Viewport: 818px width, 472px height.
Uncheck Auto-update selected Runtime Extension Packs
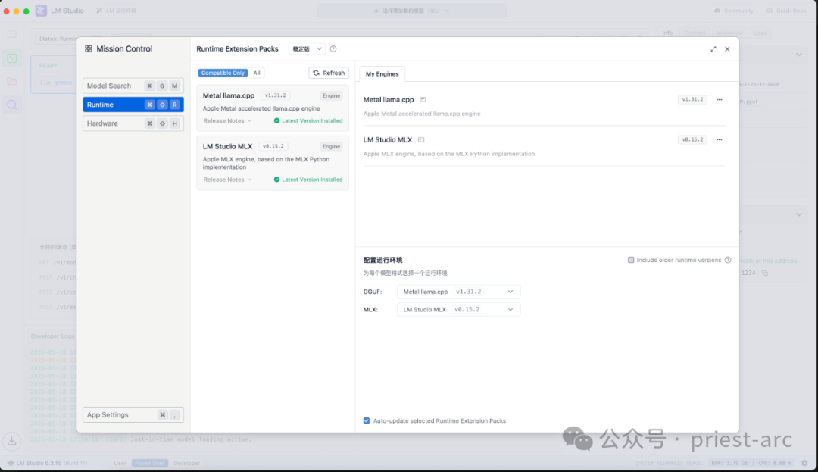tap(367, 421)
